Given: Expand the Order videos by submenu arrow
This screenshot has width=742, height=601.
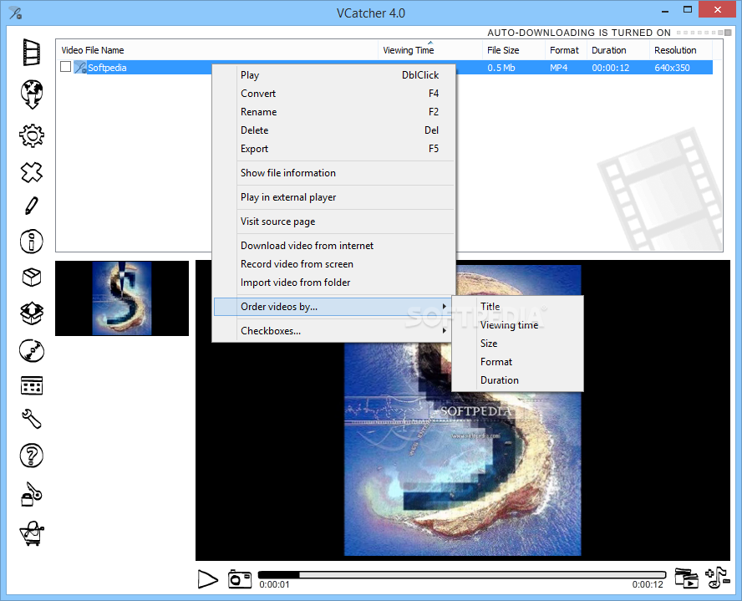Looking at the screenshot, I should (444, 307).
